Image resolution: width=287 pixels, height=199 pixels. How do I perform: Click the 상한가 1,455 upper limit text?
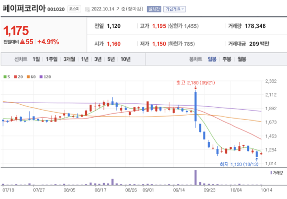pyautogui.click(x=183, y=26)
